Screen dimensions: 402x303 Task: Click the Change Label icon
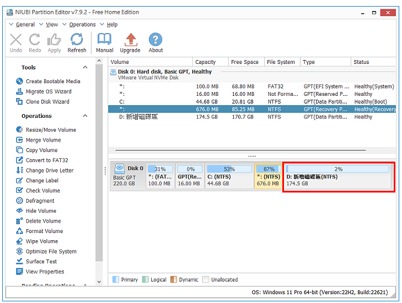(x=19, y=180)
